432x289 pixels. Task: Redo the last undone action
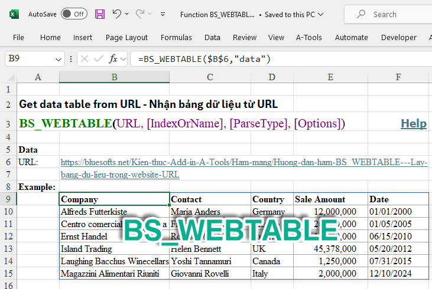[140, 14]
